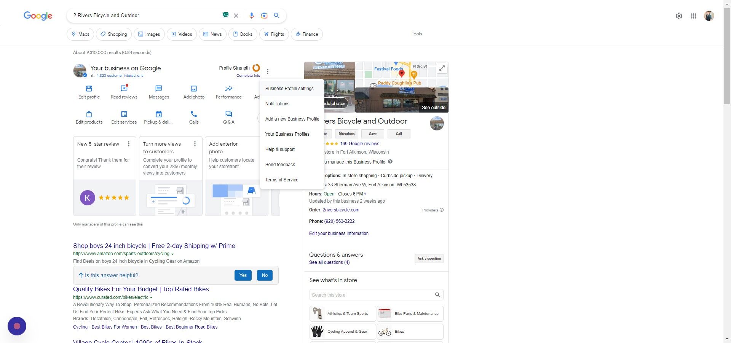Choose Send feedback menu item
The height and width of the screenshot is (343, 731).
pos(292,165)
